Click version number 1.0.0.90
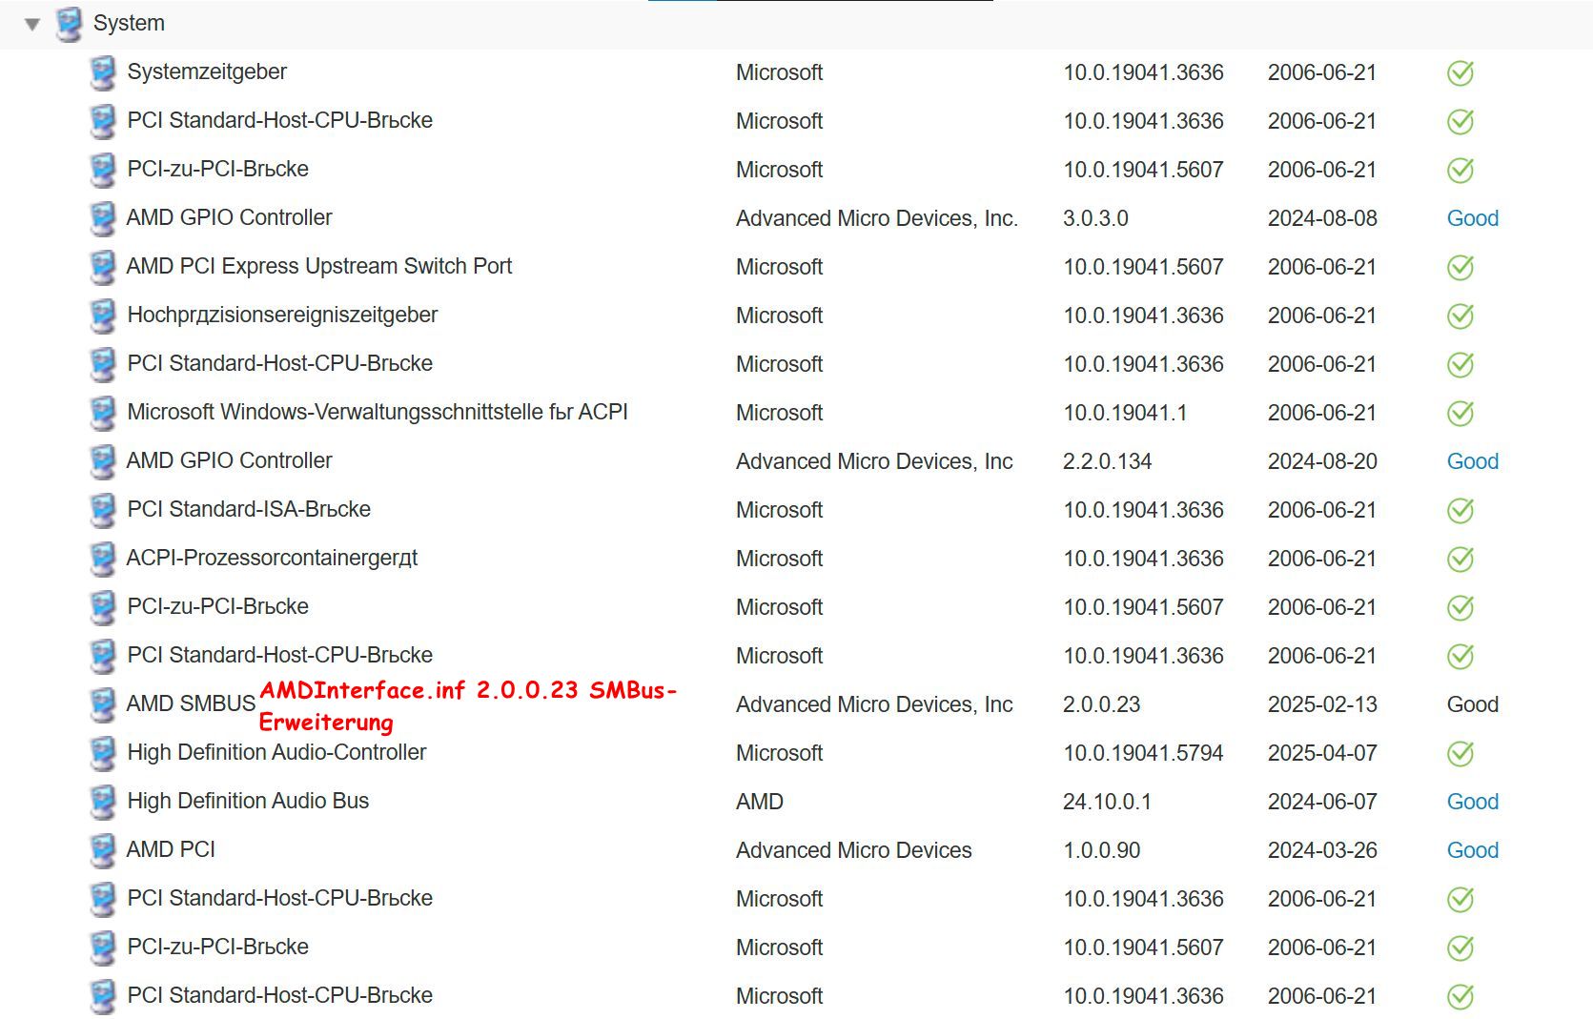This screenshot has width=1593, height=1019. (1101, 850)
